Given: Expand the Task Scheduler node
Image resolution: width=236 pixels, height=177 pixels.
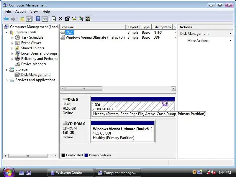Looking at the screenshot, I should [x=12, y=38].
